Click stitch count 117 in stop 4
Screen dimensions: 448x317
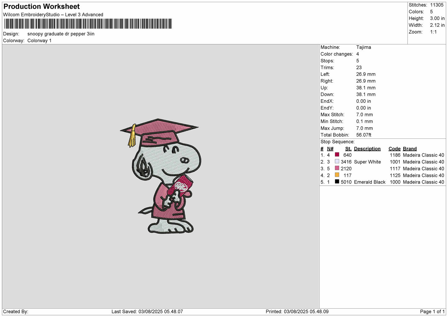pos(348,175)
